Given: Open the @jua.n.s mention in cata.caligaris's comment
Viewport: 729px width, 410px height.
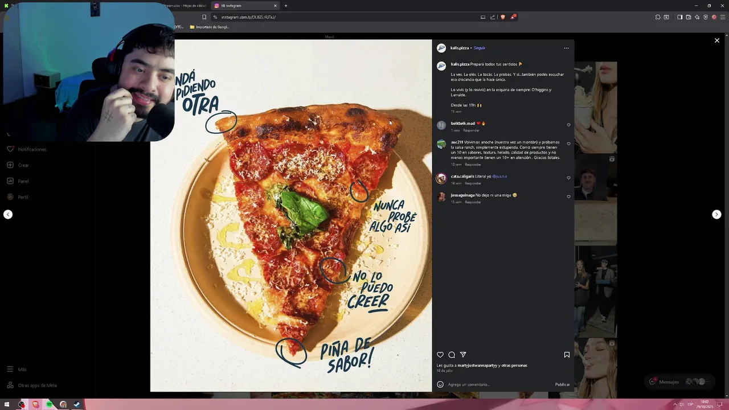Looking at the screenshot, I should point(499,177).
